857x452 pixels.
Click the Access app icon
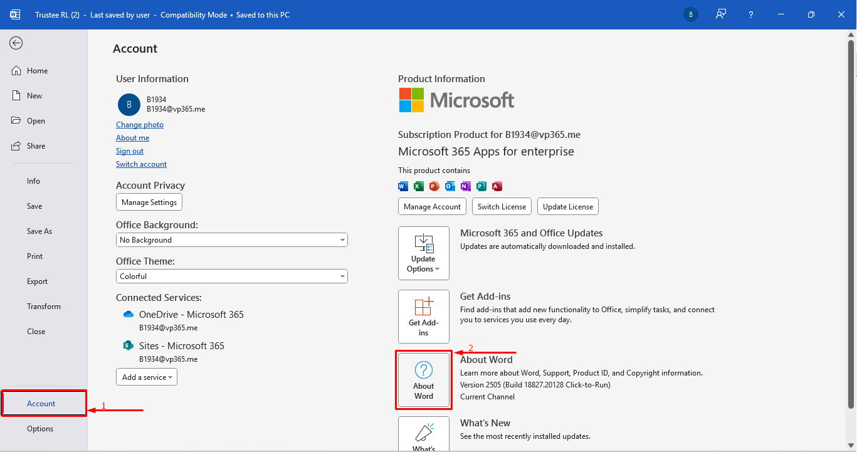[x=497, y=186]
